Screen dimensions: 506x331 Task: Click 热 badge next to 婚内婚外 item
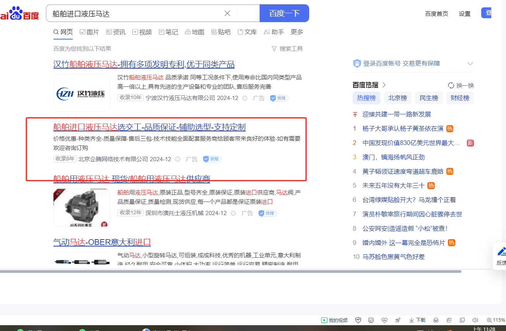point(451,243)
